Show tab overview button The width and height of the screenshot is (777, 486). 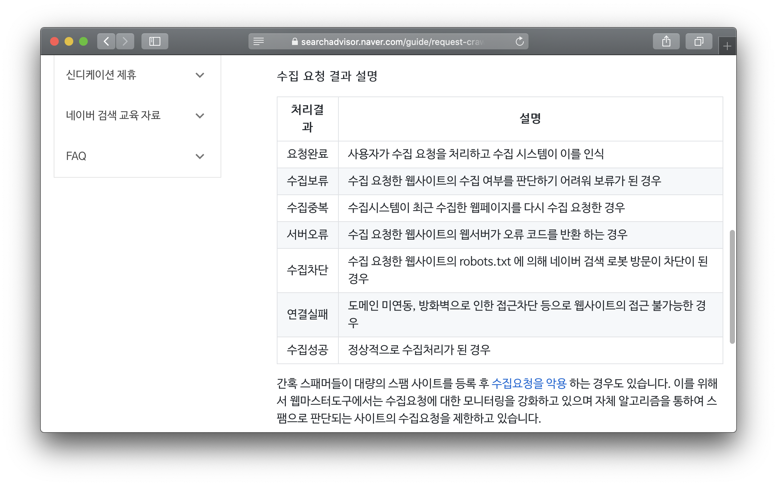tap(699, 41)
